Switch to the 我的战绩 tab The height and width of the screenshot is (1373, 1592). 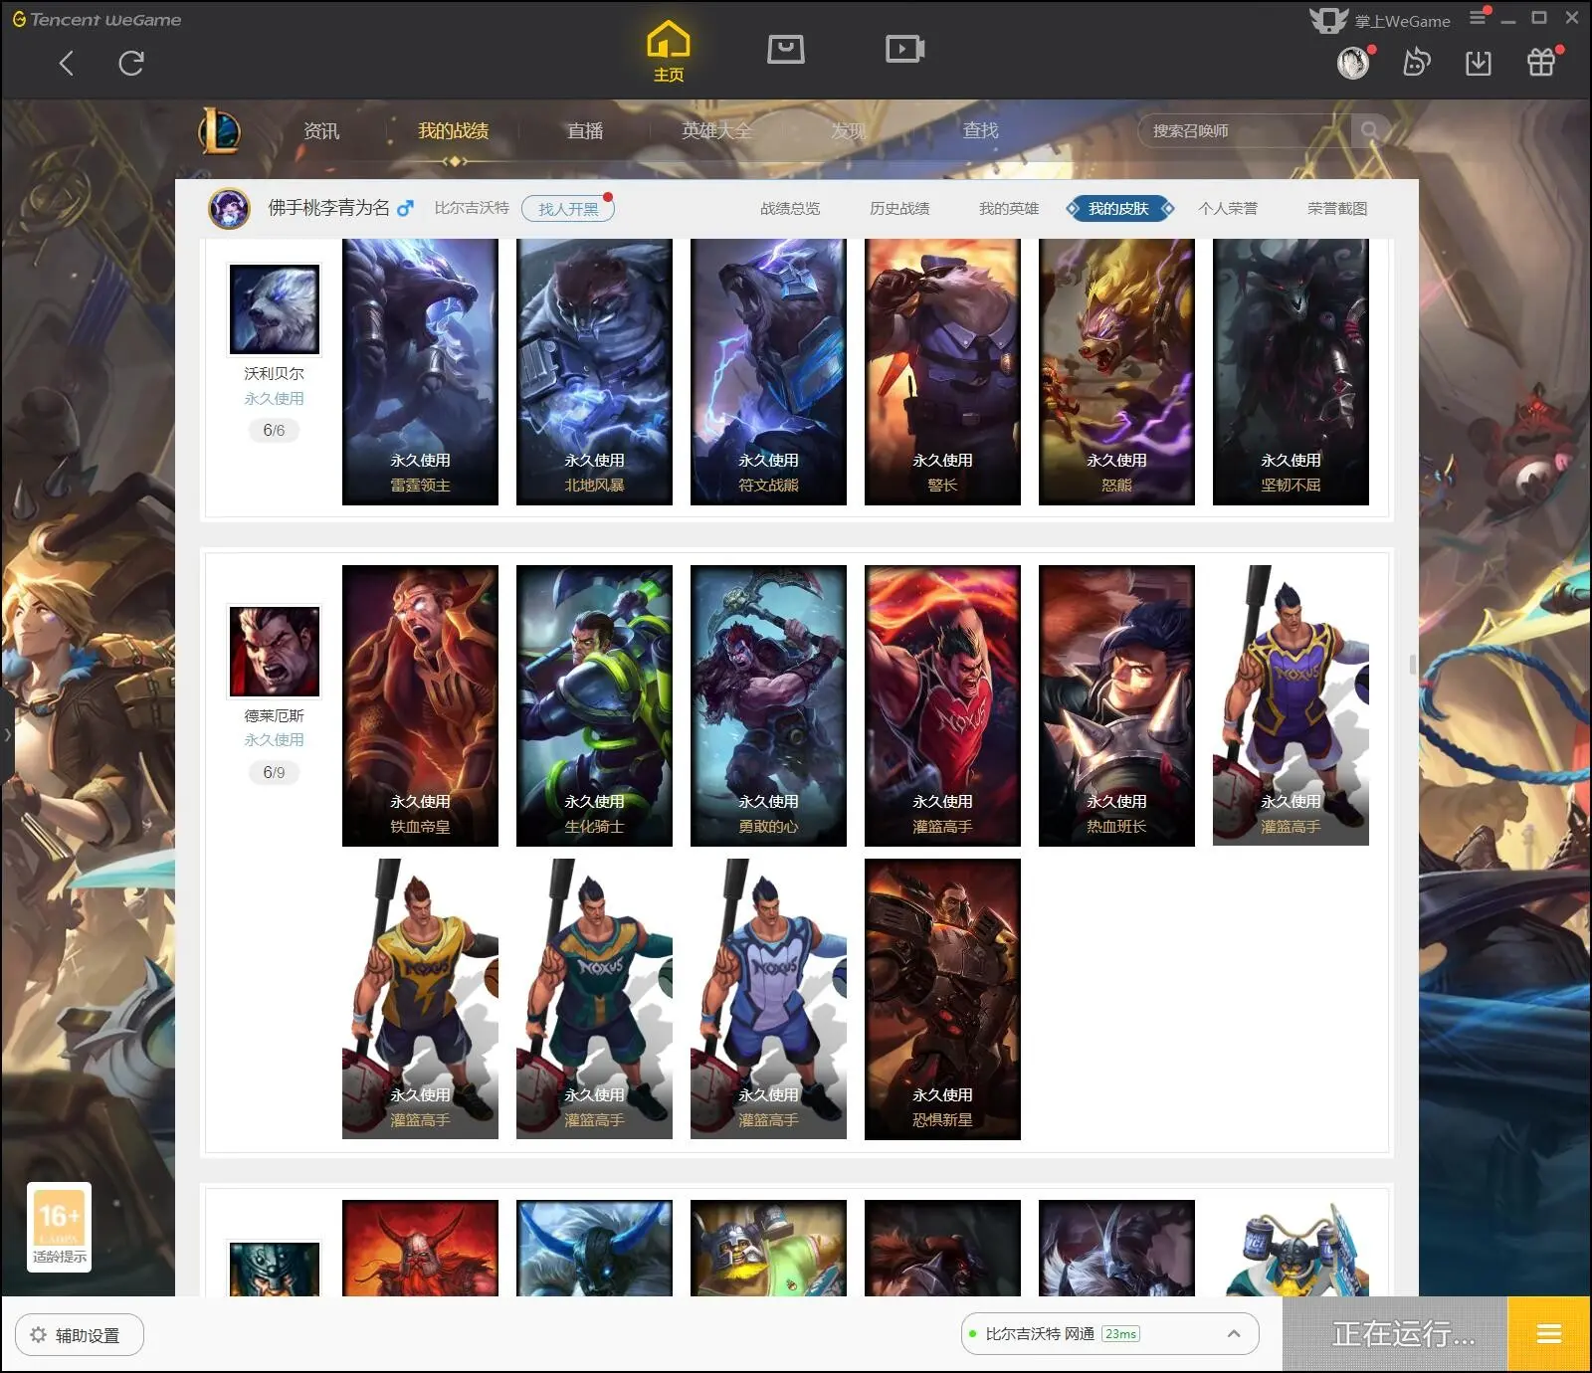coord(453,130)
